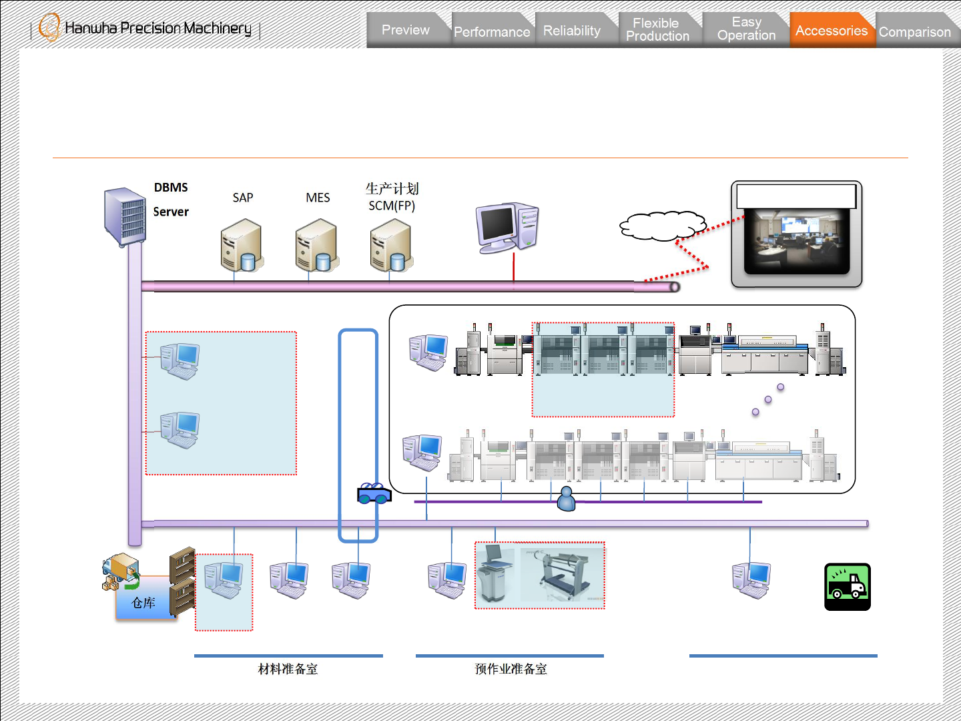Open the Preview tab
Image resolution: width=961 pixels, height=721 pixels.
tap(406, 30)
